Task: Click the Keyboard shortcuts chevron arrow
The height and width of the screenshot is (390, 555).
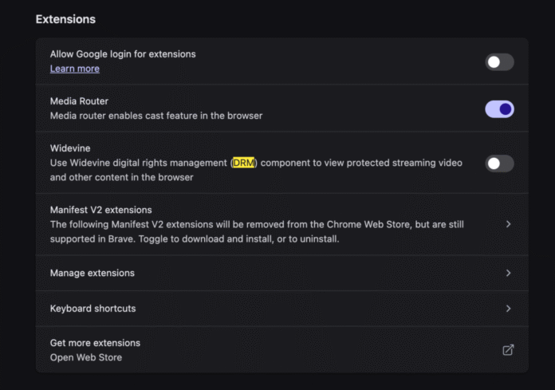Action: pyautogui.click(x=509, y=308)
